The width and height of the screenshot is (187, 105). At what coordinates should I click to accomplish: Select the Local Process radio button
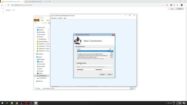click(76, 47)
